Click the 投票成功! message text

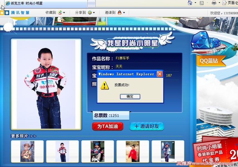(x=122, y=85)
